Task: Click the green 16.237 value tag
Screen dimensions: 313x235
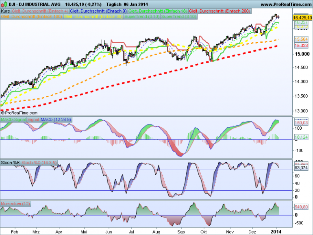Action: (x=301, y=22)
